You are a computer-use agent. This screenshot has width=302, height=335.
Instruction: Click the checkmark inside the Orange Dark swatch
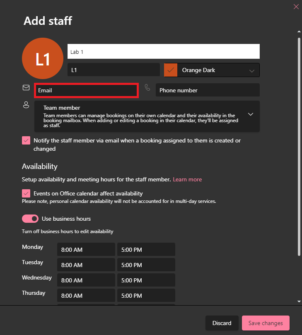170,70
